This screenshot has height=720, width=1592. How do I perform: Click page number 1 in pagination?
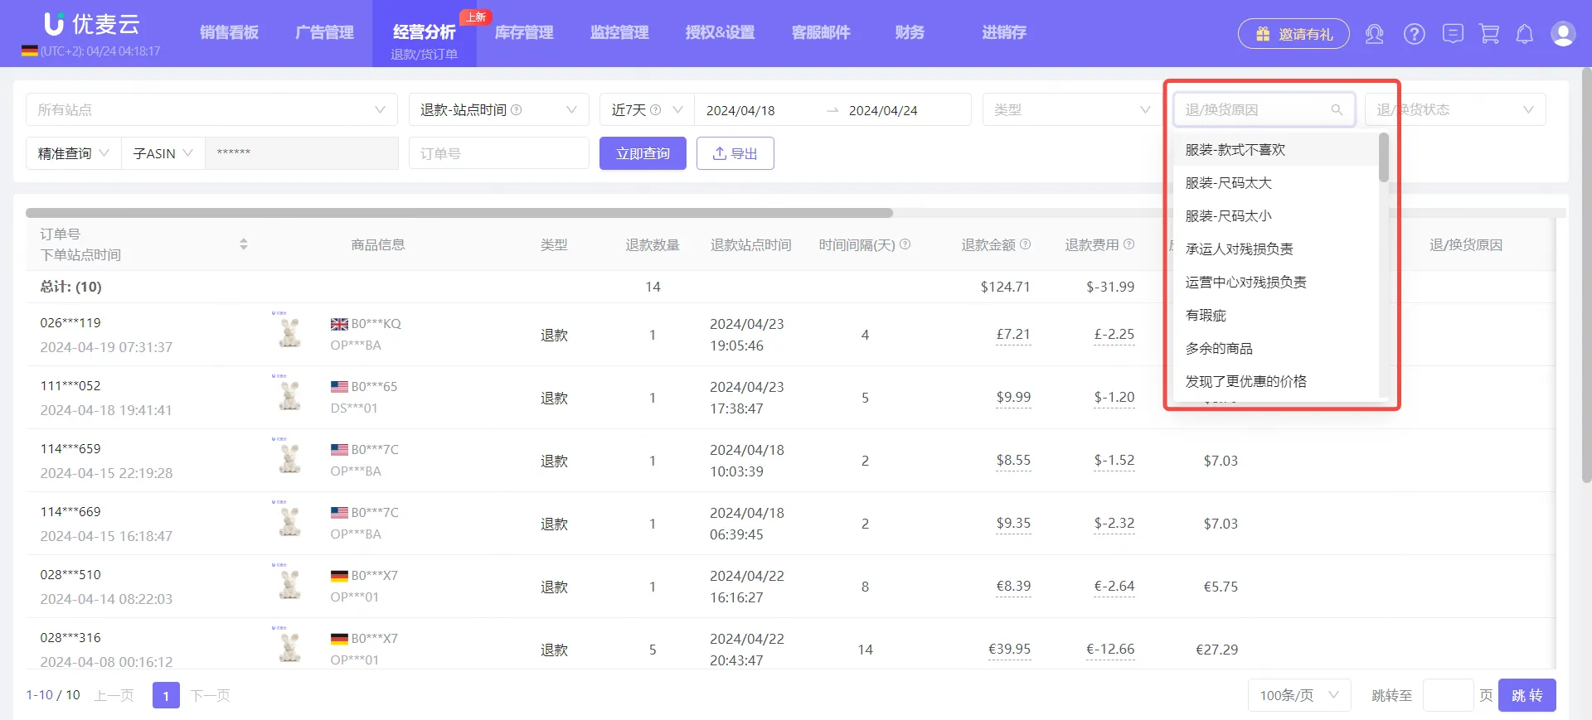point(166,695)
